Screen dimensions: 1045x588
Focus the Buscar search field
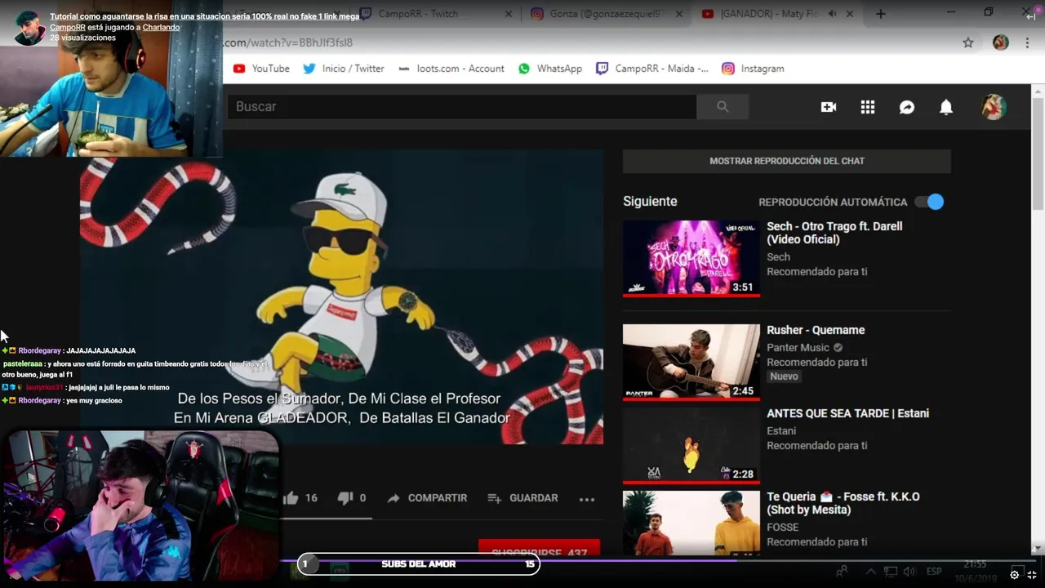[x=461, y=106]
